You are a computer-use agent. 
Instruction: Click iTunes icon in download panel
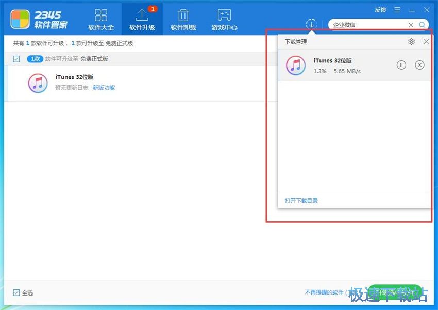(x=296, y=66)
